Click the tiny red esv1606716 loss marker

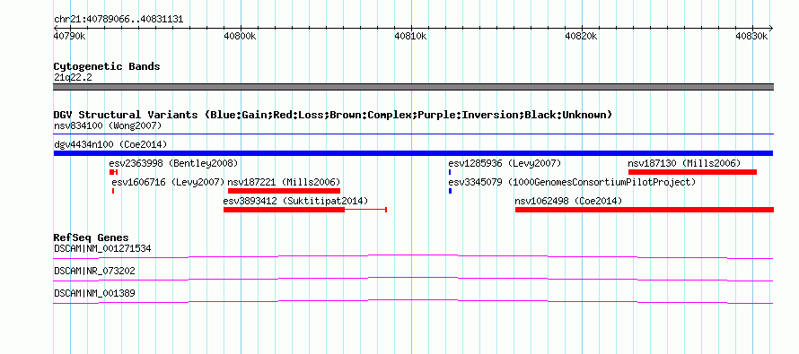(113, 191)
